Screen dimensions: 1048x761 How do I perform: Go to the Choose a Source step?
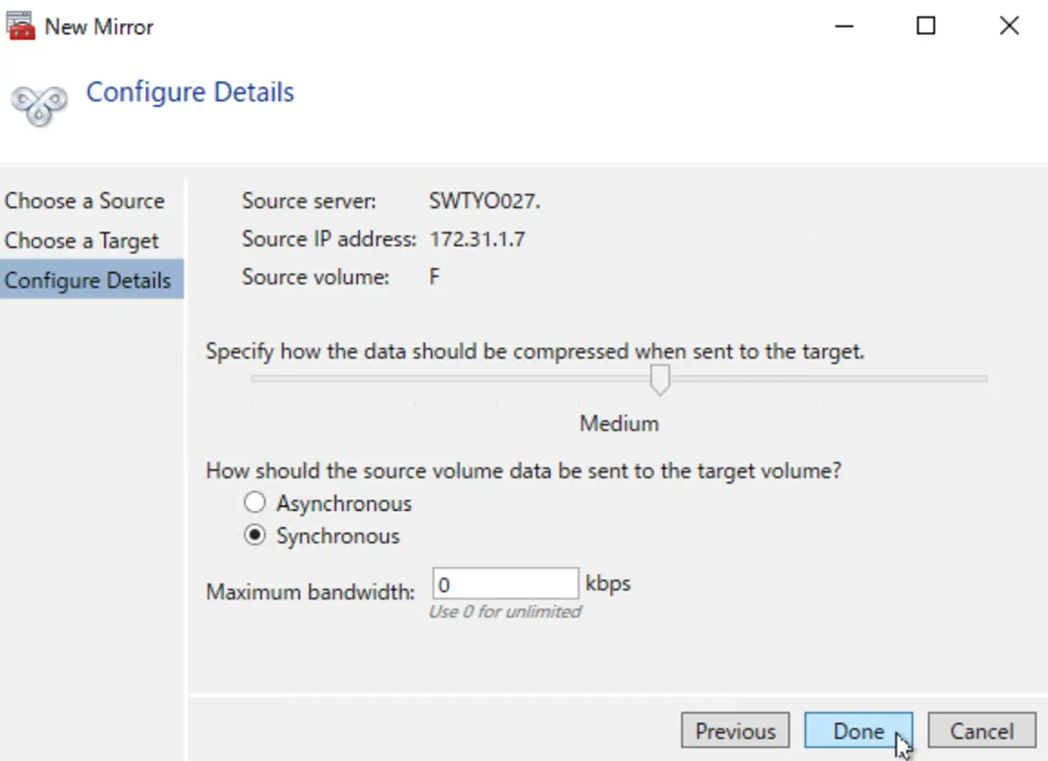[x=84, y=201]
